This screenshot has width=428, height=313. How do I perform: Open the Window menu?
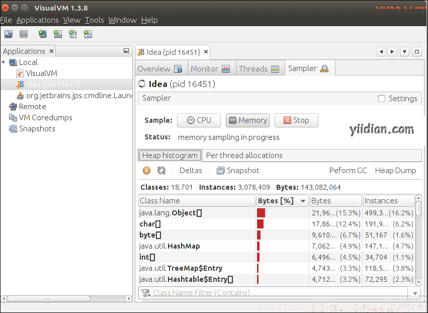[123, 20]
